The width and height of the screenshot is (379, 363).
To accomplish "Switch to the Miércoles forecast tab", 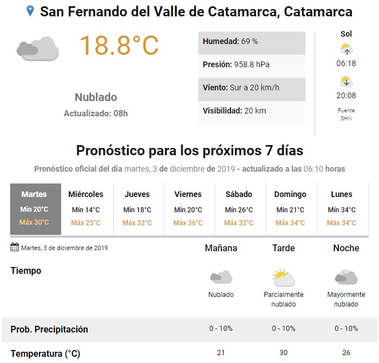I will pyautogui.click(x=85, y=208).
